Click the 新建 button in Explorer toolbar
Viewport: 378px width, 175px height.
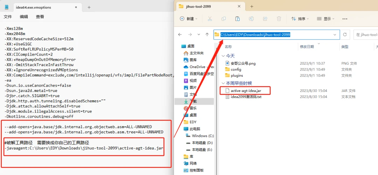click(189, 19)
